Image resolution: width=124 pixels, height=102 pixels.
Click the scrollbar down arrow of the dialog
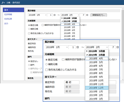pyautogui.click(x=123, y=80)
